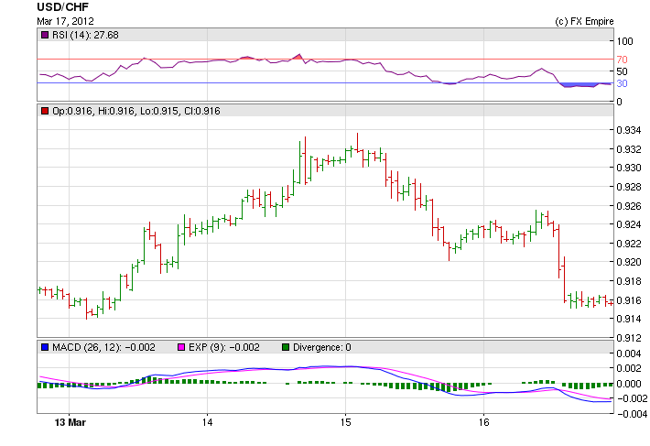Click the purple RSI legend swatch
Viewport: 650px width, 446px height.
44,35
